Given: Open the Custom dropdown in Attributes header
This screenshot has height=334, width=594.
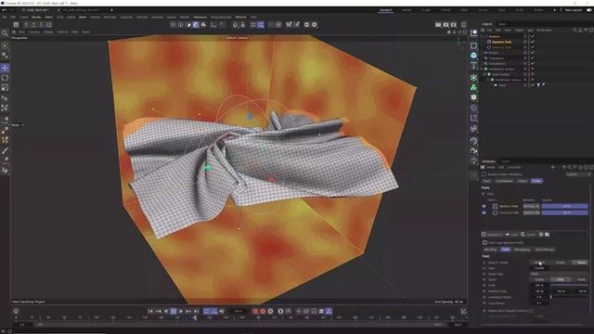Looking at the screenshot, I should pos(578,174).
